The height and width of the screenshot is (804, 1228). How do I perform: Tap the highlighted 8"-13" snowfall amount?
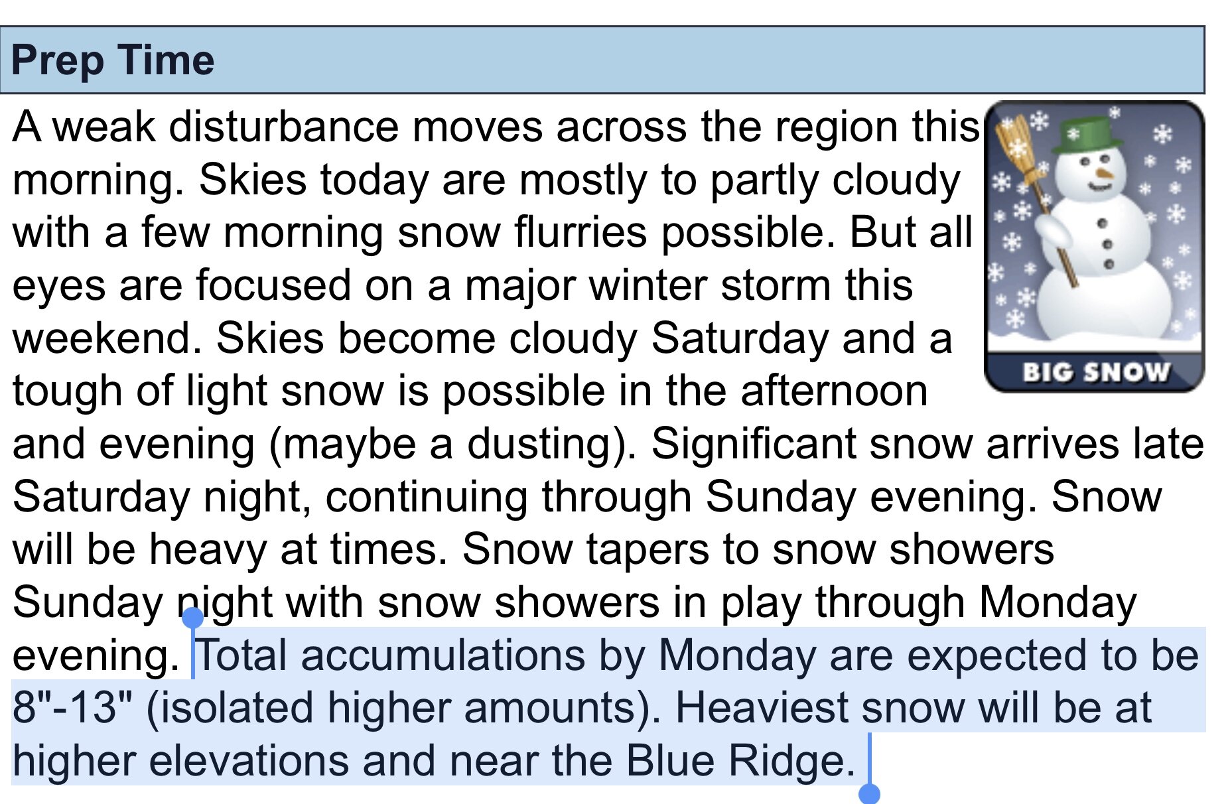click(x=73, y=707)
